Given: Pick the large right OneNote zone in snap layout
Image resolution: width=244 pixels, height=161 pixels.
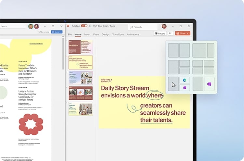Looking at the screenshot, I should pos(209,84).
